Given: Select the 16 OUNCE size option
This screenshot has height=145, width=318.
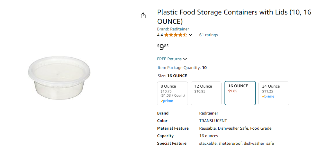Looking at the screenshot, I should (x=240, y=93).
